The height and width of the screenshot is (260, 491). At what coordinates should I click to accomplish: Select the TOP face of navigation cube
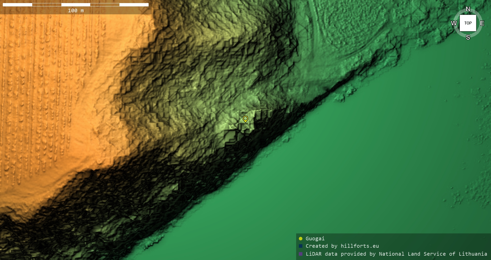coord(468,23)
